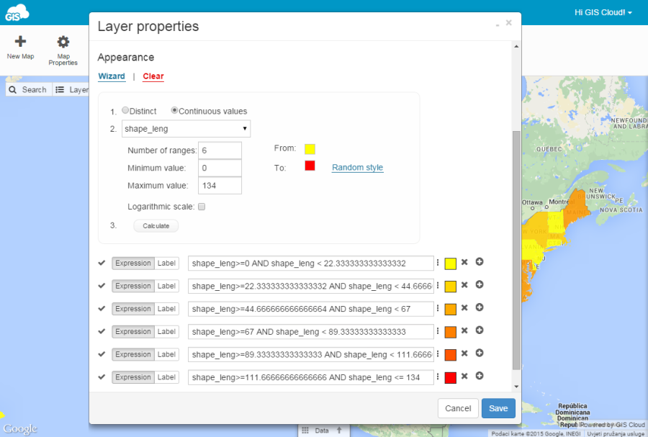Remove the shape_leng>=44.67 range row
This screenshot has width=648, height=437.
pos(464,307)
